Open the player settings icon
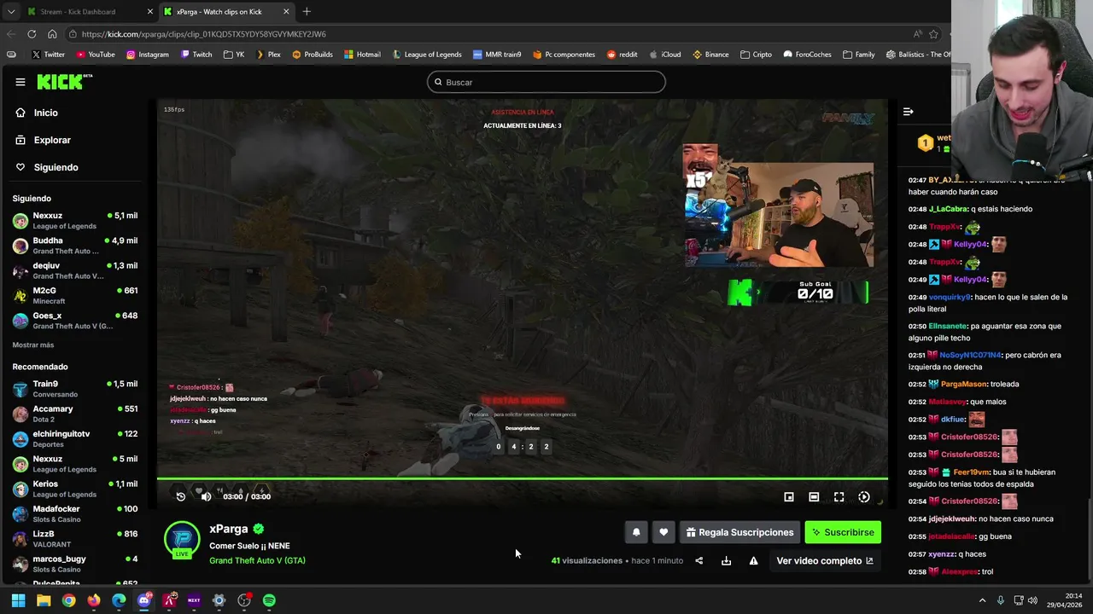The image size is (1093, 614). click(x=864, y=497)
